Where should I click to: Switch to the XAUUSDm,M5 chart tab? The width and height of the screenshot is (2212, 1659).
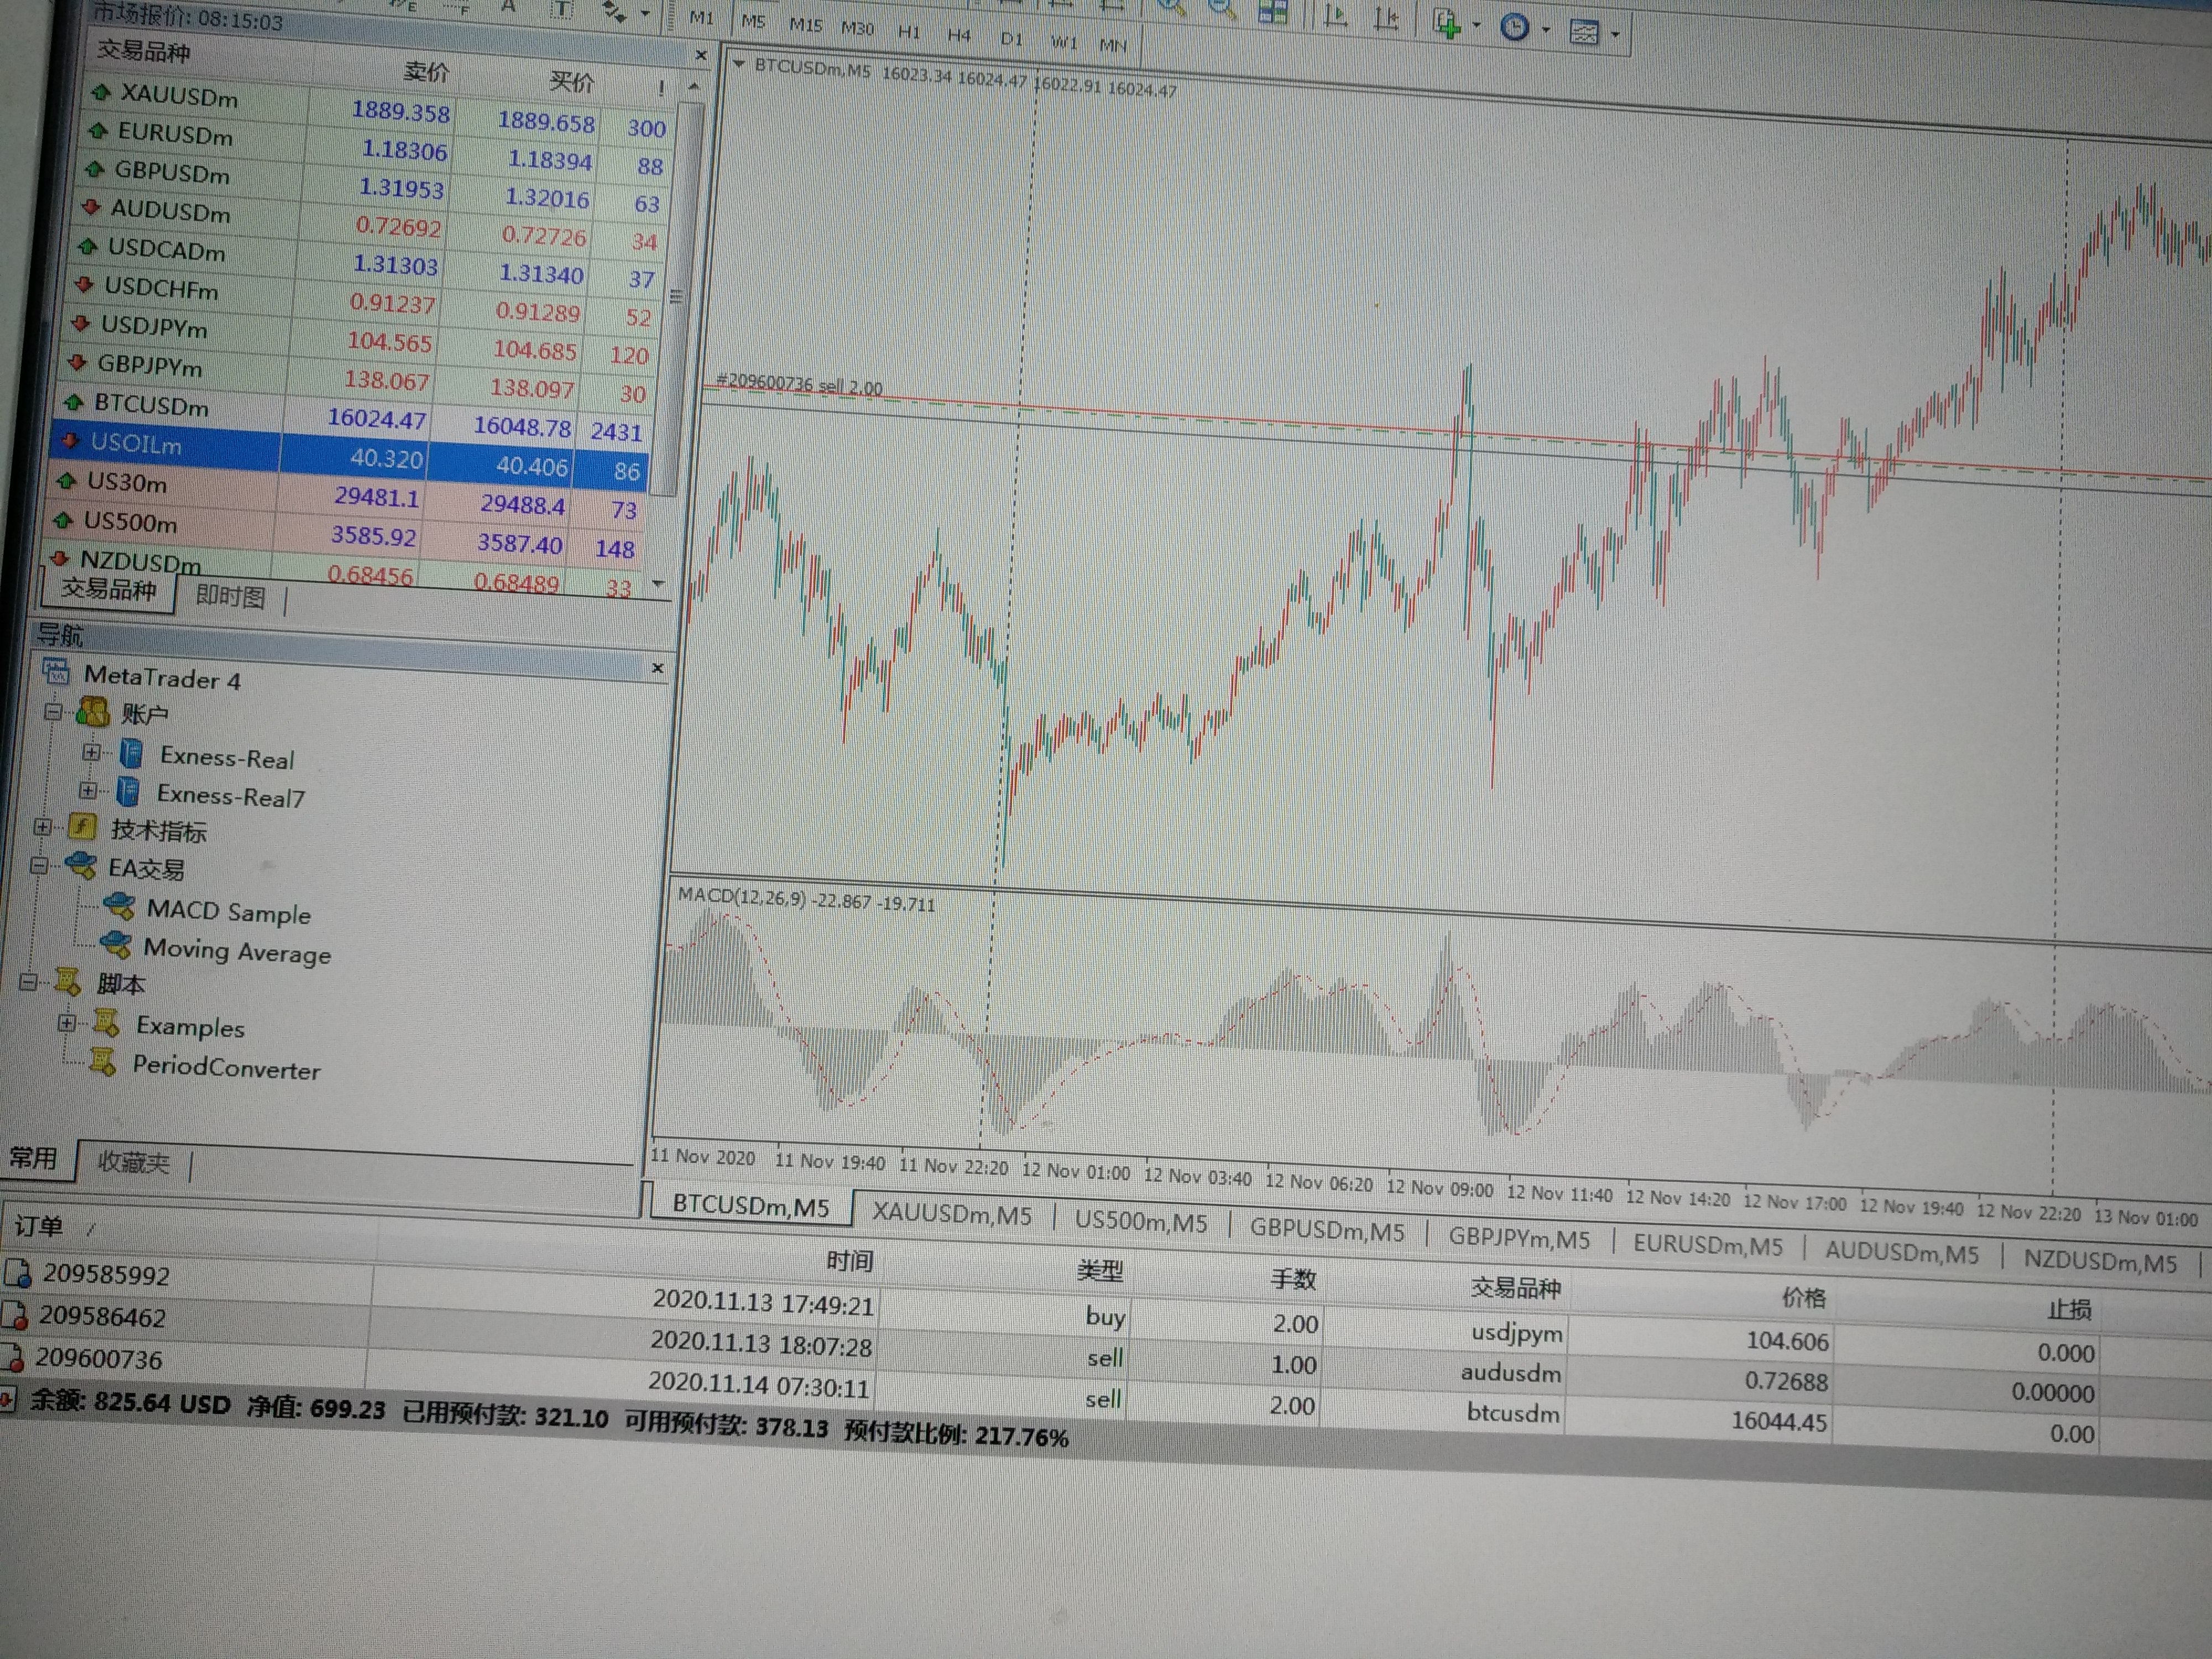tap(951, 1214)
